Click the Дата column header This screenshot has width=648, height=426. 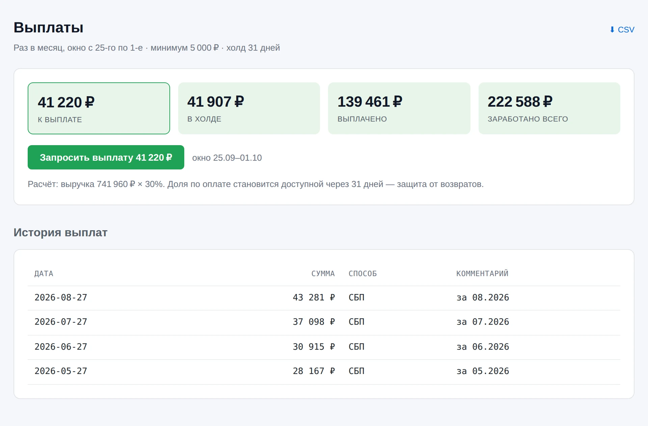[44, 273]
